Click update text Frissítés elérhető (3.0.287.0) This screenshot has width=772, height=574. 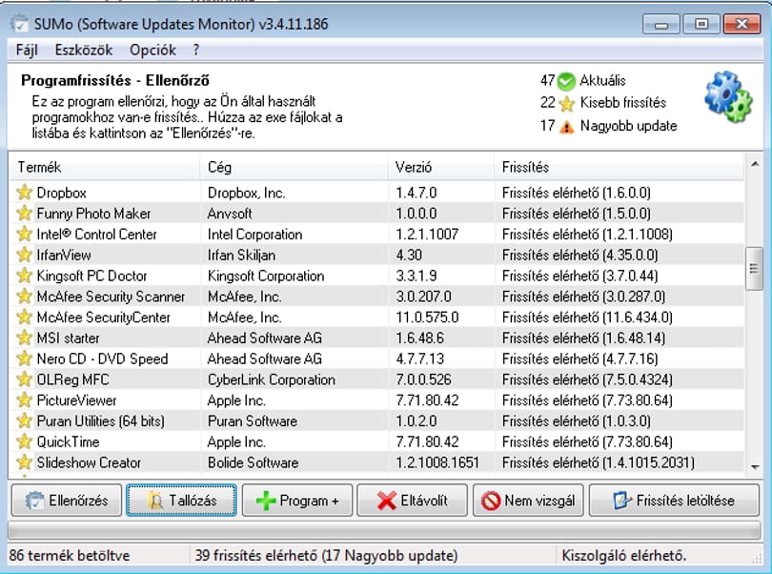583,297
